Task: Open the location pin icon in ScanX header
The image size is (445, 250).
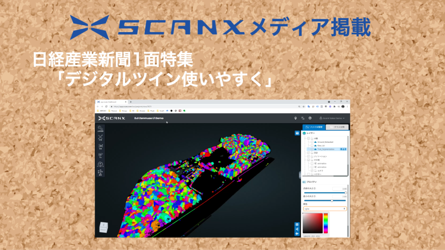Action: (296, 118)
